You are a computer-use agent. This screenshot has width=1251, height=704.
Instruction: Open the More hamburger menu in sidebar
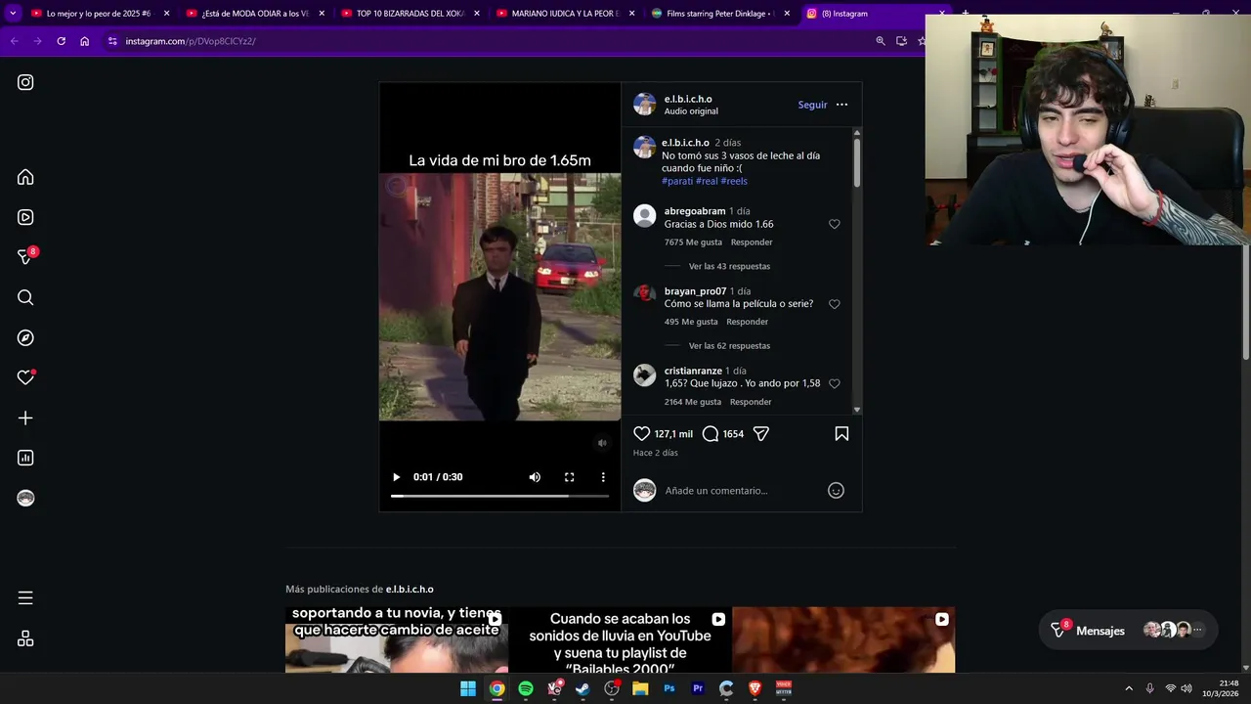click(25, 597)
